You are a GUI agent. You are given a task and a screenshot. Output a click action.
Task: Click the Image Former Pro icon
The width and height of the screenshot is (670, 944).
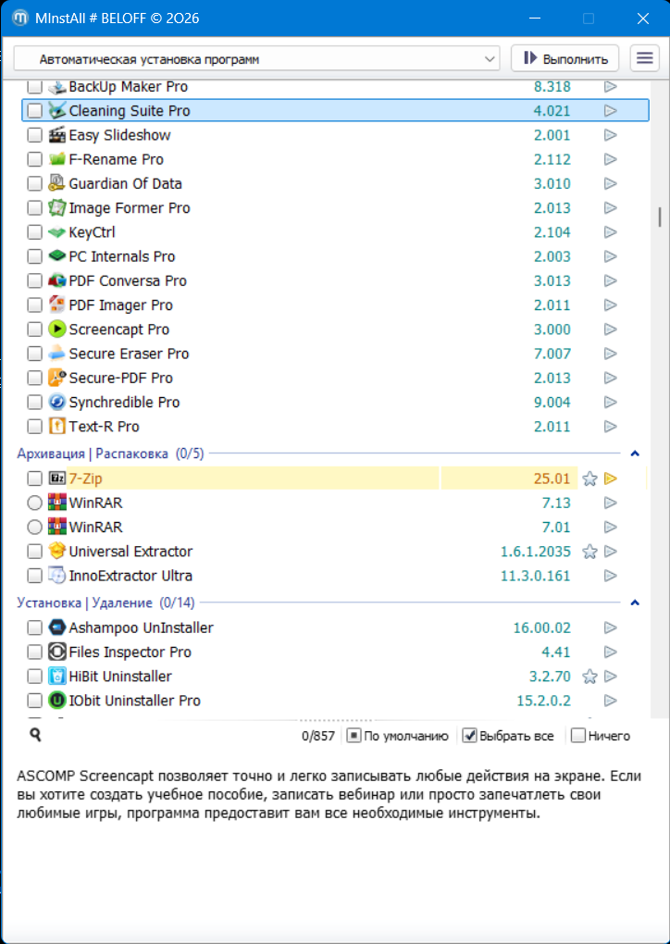[x=56, y=207]
